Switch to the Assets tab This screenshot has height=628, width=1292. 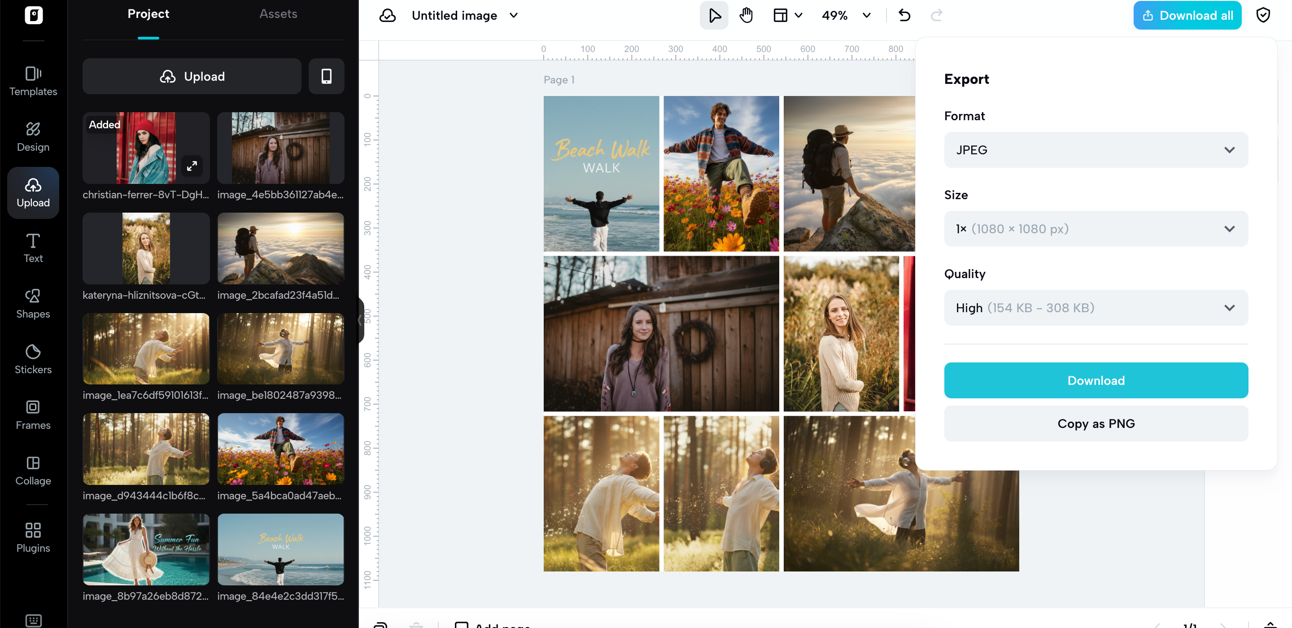(278, 14)
